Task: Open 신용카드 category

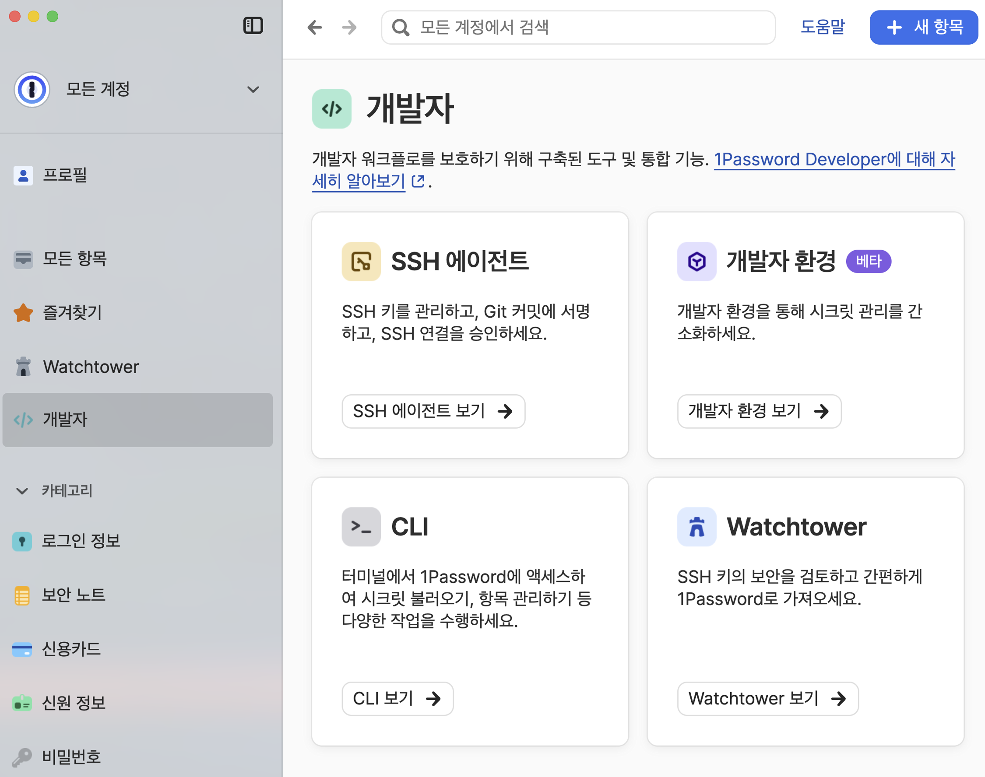Action: 137,650
